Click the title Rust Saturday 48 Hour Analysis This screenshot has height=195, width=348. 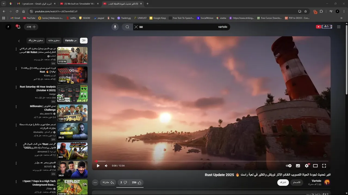38,89
